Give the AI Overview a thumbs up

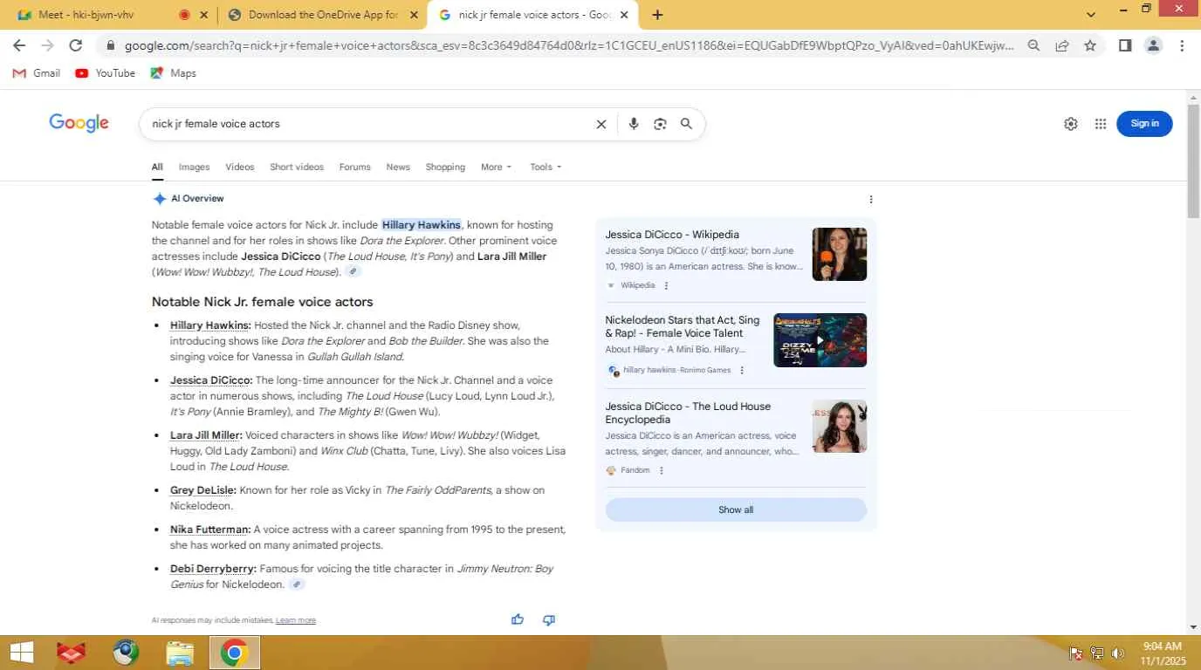[518, 619]
